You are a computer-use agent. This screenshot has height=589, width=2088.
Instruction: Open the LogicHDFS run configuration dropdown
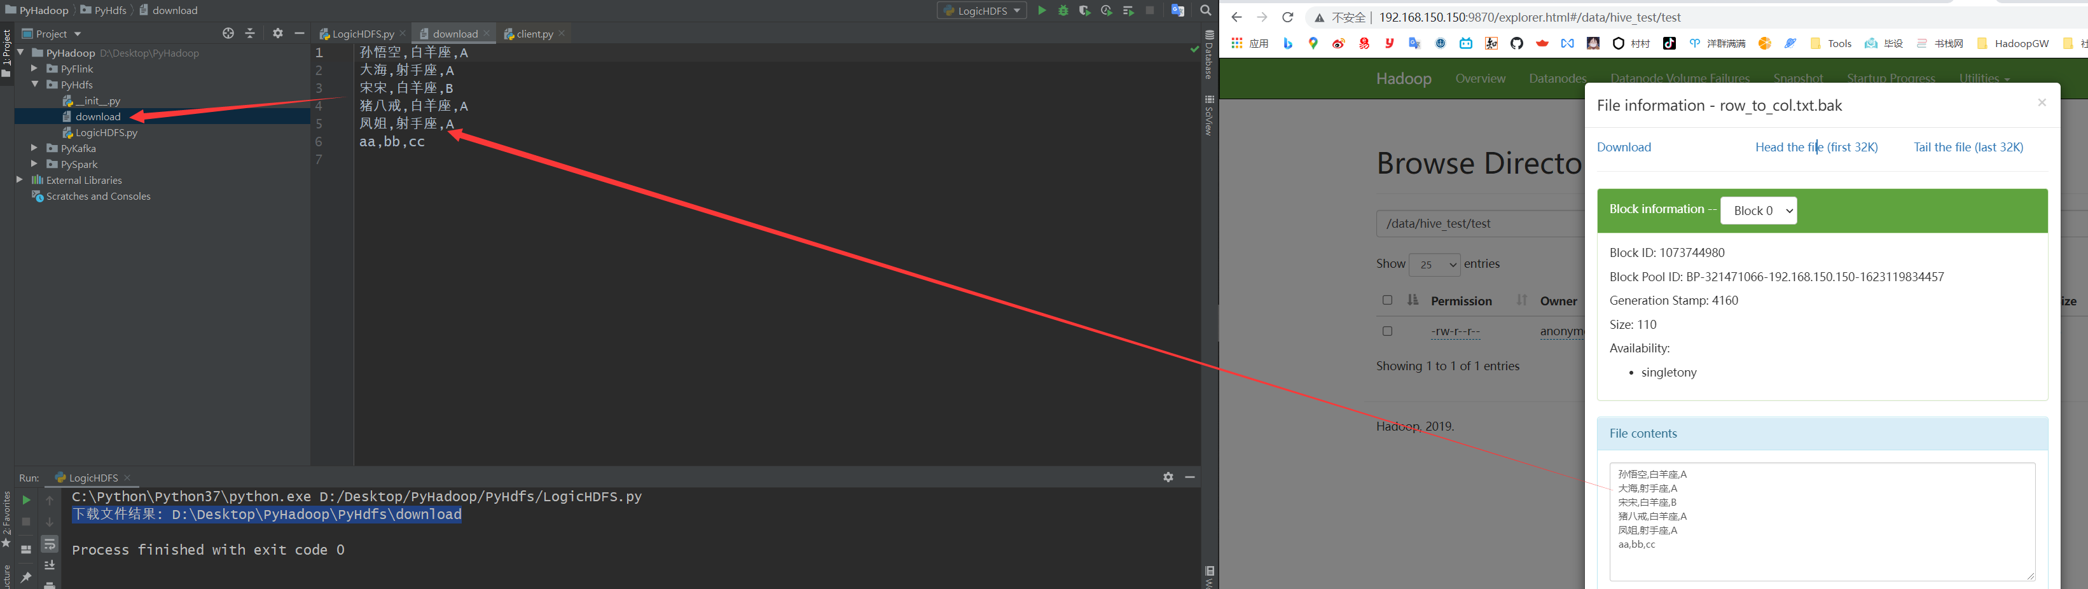point(981,11)
